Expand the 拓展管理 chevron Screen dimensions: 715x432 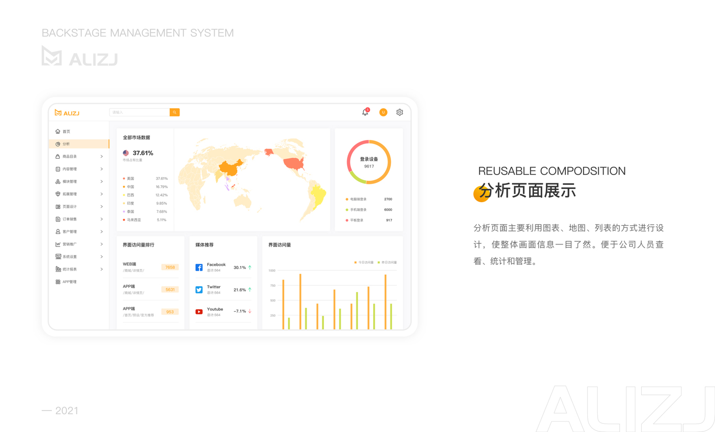[102, 194]
